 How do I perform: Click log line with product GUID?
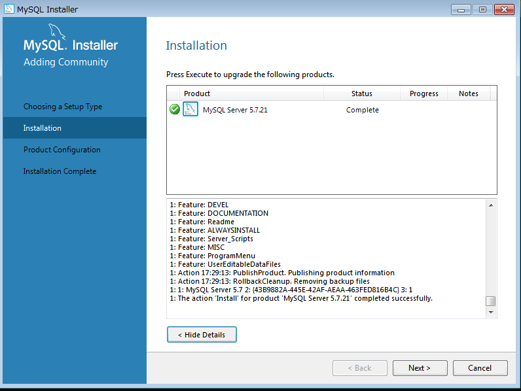point(291,290)
